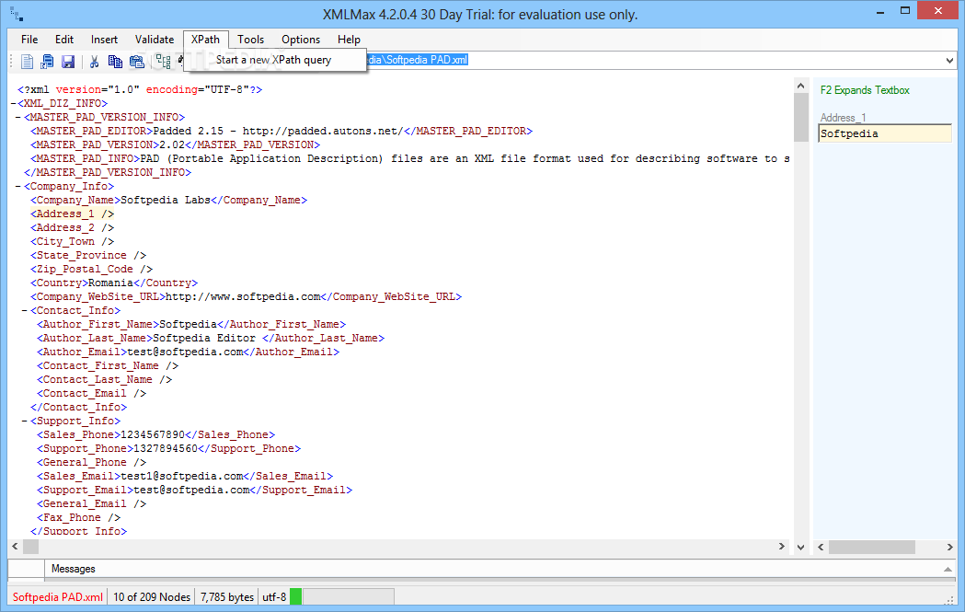Select the Fax_Phone line
This screenshot has width=965, height=612.
(79, 518)
